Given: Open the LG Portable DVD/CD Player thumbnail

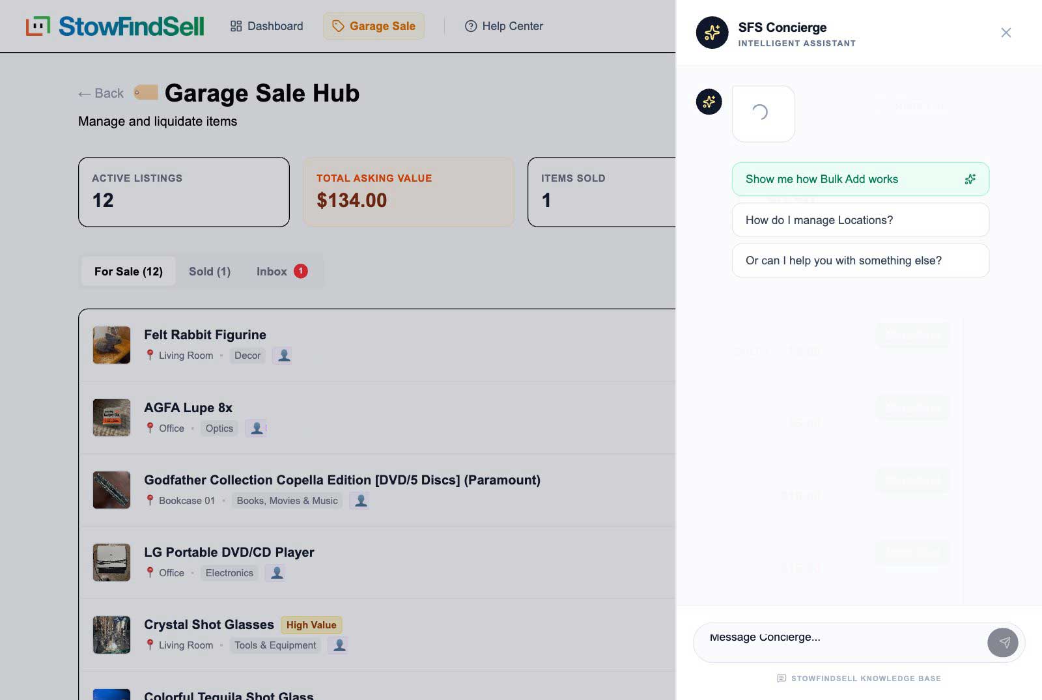Looking at the screenshot, I should click(111, 562).
